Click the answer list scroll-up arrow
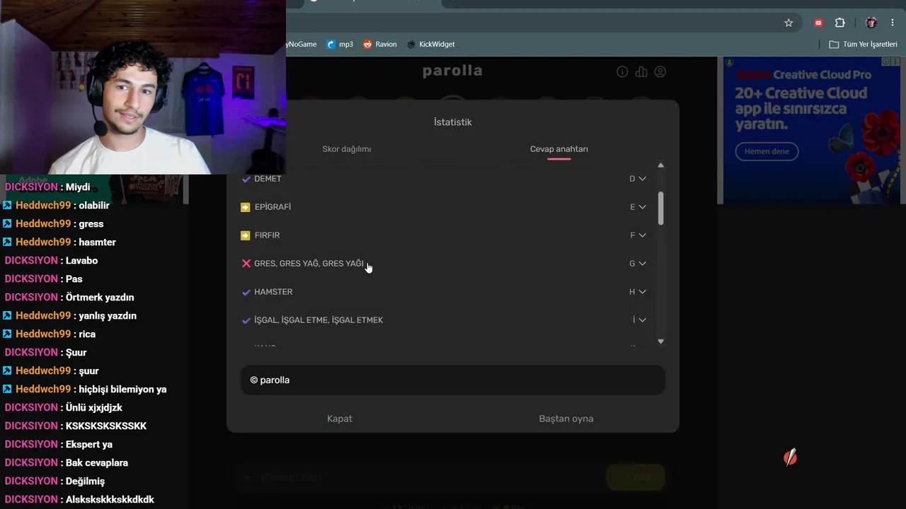The image size is (906, 509). point(660,165)
